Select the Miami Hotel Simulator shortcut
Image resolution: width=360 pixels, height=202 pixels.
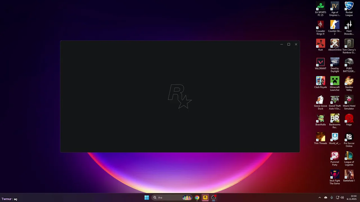(349, 103)
